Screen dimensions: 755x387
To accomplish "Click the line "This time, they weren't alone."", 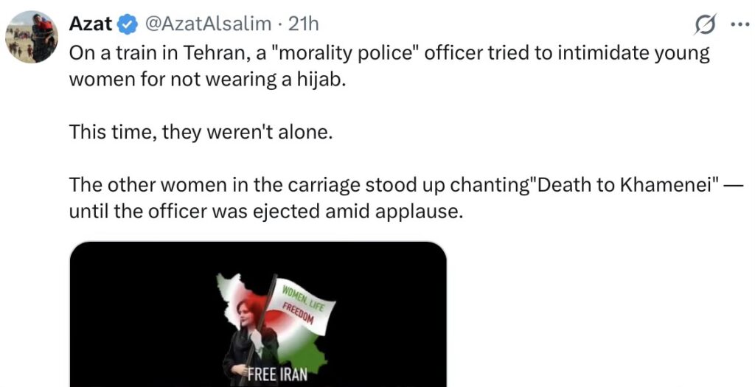I will pos(201,132).
